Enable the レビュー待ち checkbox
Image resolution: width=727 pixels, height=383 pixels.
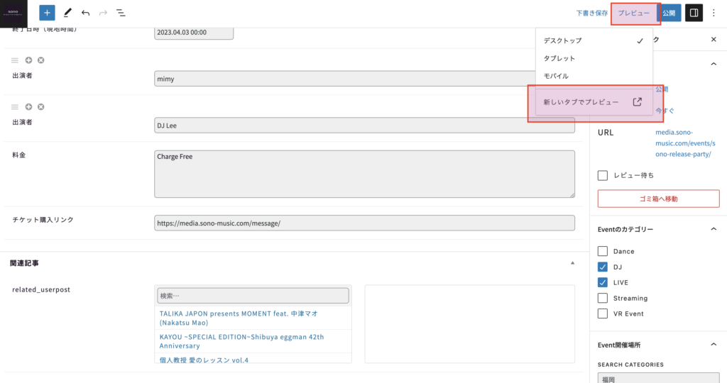click(x=603, y=175)
